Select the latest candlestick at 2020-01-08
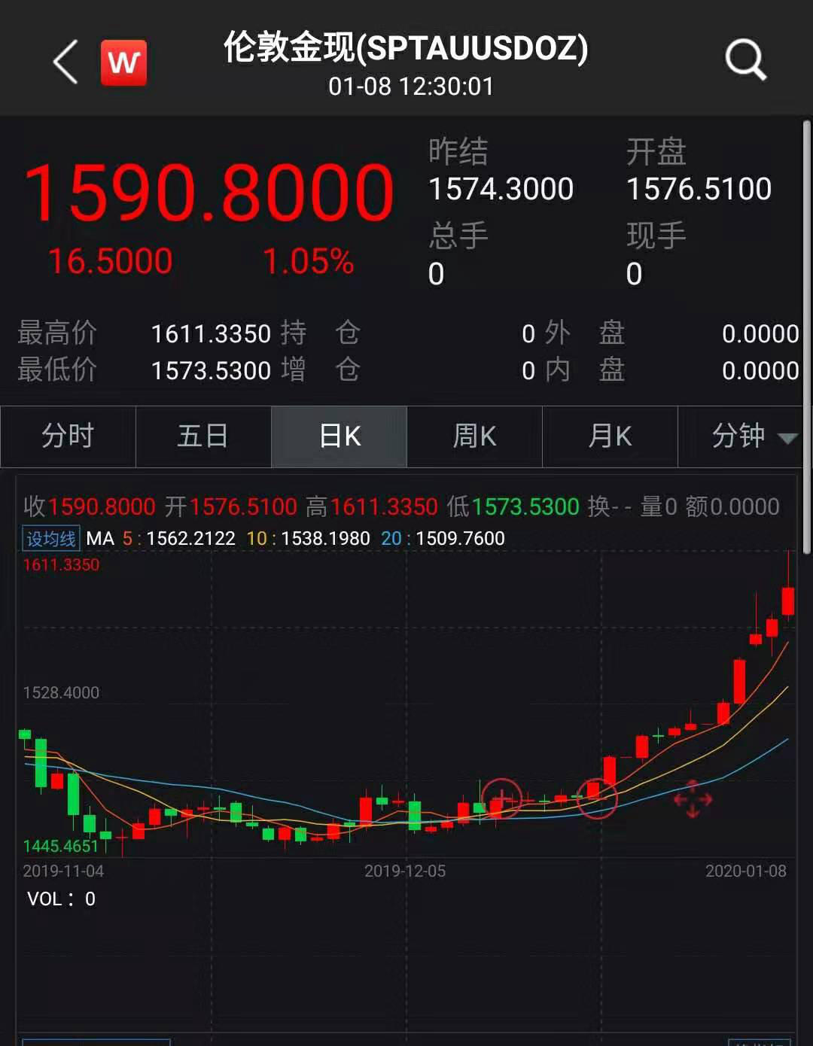813x1046 pixels. point(788,601)
